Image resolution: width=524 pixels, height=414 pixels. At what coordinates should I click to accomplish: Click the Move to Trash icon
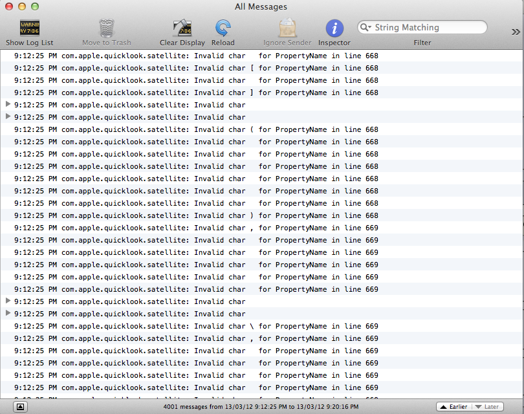[107, 28]
